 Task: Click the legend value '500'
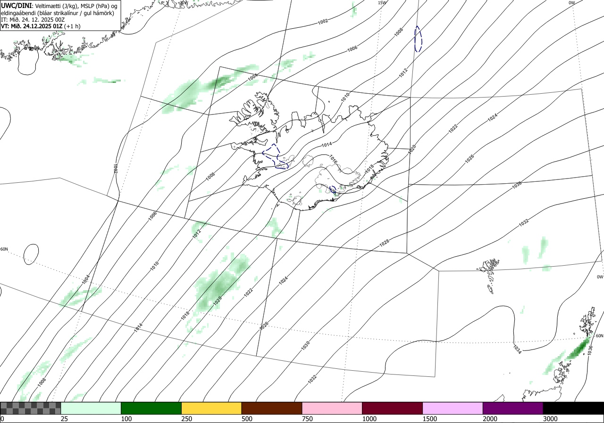[247, 419]
